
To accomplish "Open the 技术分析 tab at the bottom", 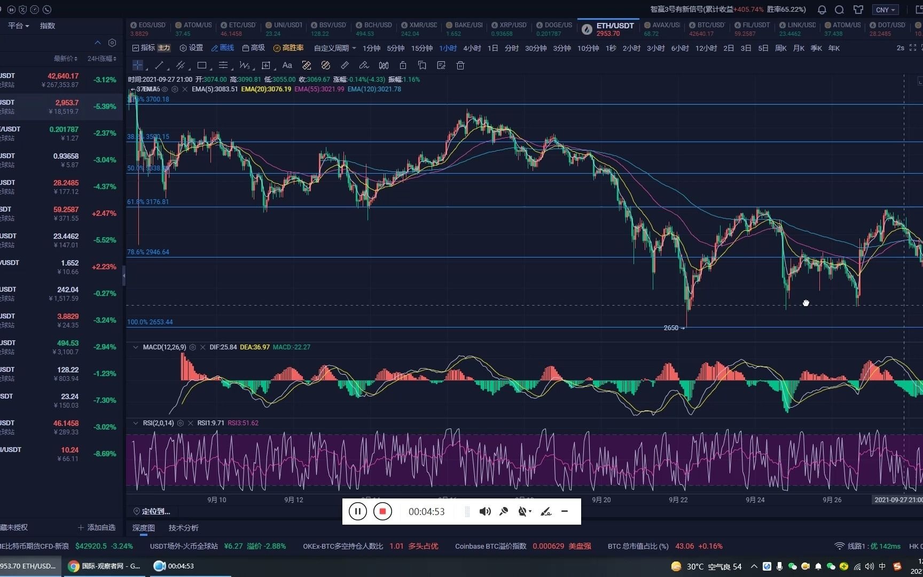I will (x=184, y=528).
